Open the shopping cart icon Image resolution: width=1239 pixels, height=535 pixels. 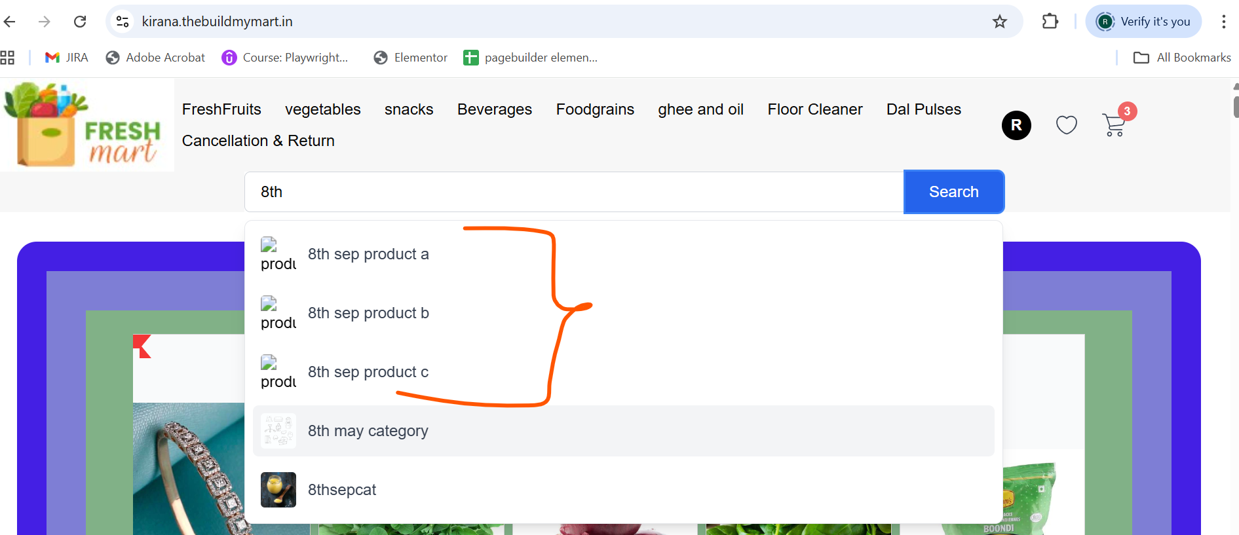click(1115, 124)
